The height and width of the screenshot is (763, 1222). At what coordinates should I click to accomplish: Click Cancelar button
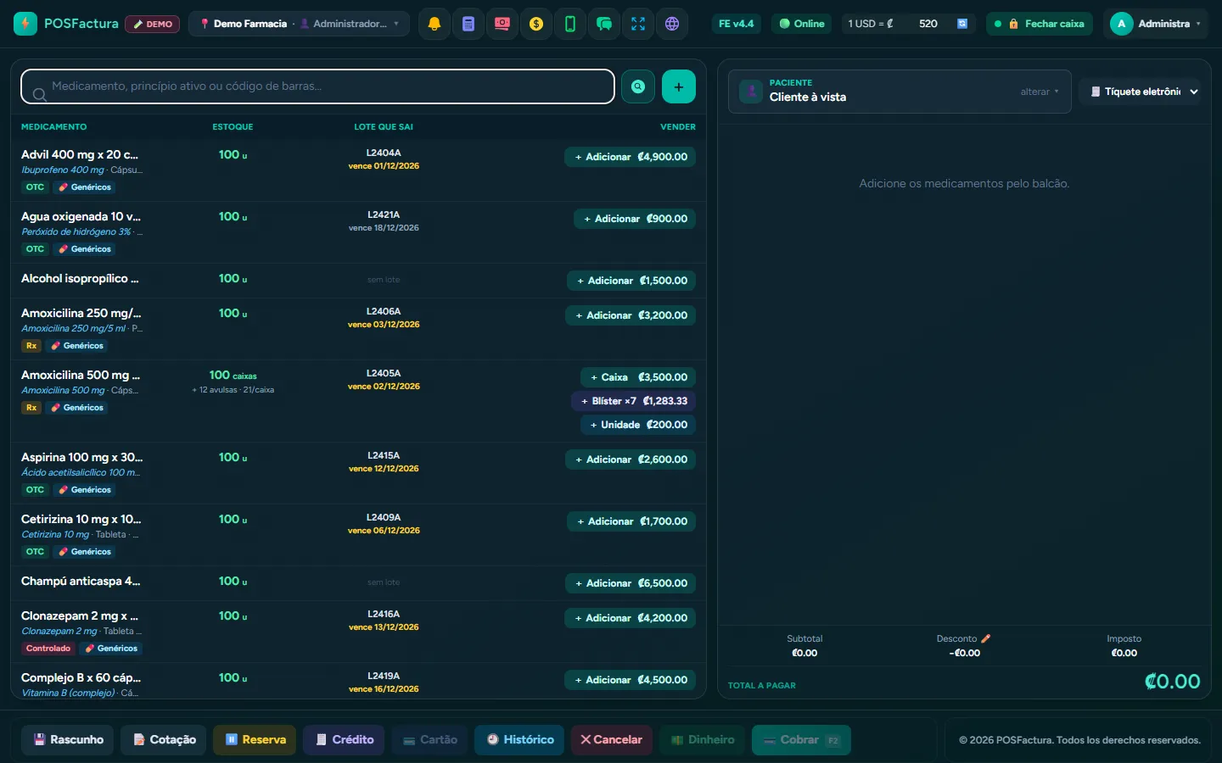coord(612,740)
